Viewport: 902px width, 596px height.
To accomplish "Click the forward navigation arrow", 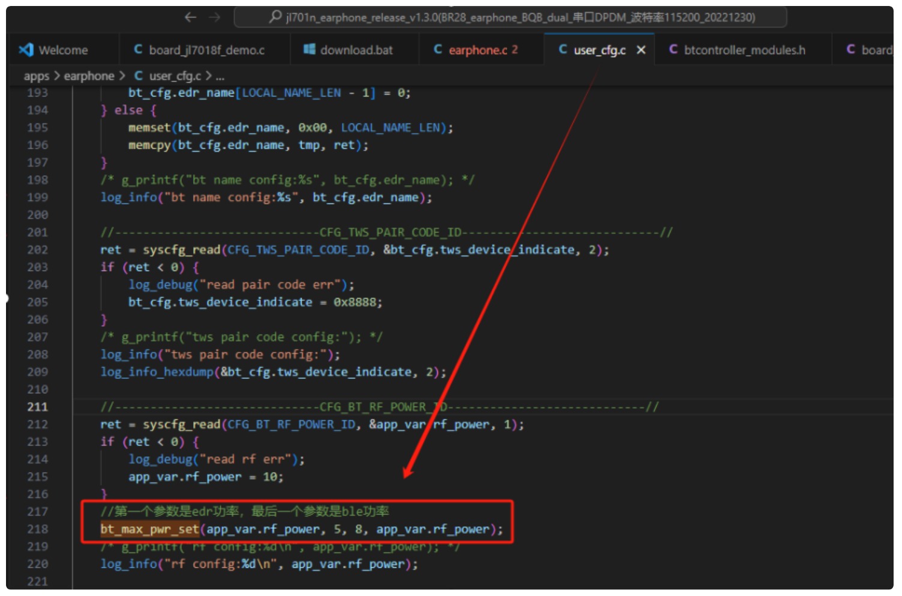I will (214, 17).
